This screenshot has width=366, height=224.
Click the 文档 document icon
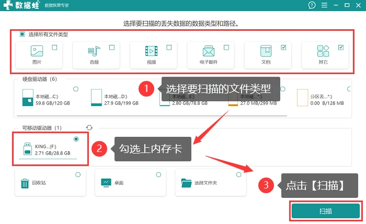(x=266, y=51)
